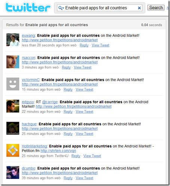Open dcumbo's profile avatar
The image size is (170, 186).
13,173
